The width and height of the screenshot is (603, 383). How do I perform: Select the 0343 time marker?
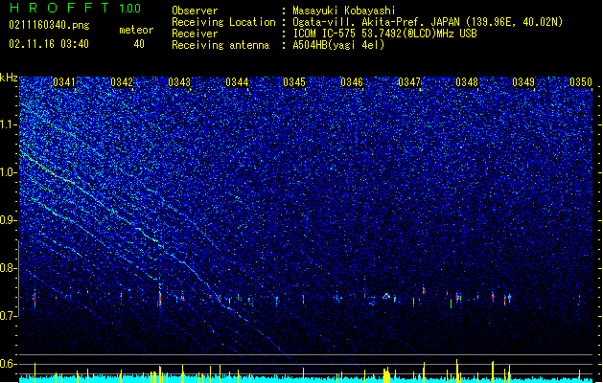[179, 82]
